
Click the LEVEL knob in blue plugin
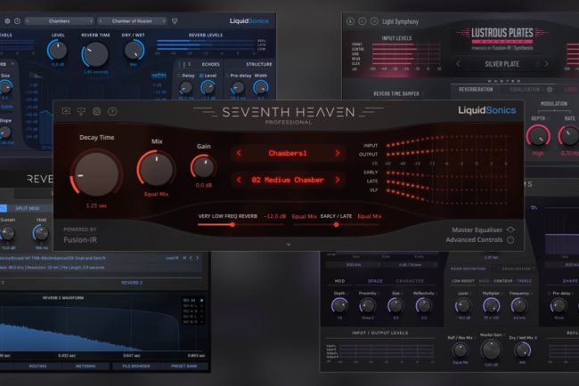(57, 50)
